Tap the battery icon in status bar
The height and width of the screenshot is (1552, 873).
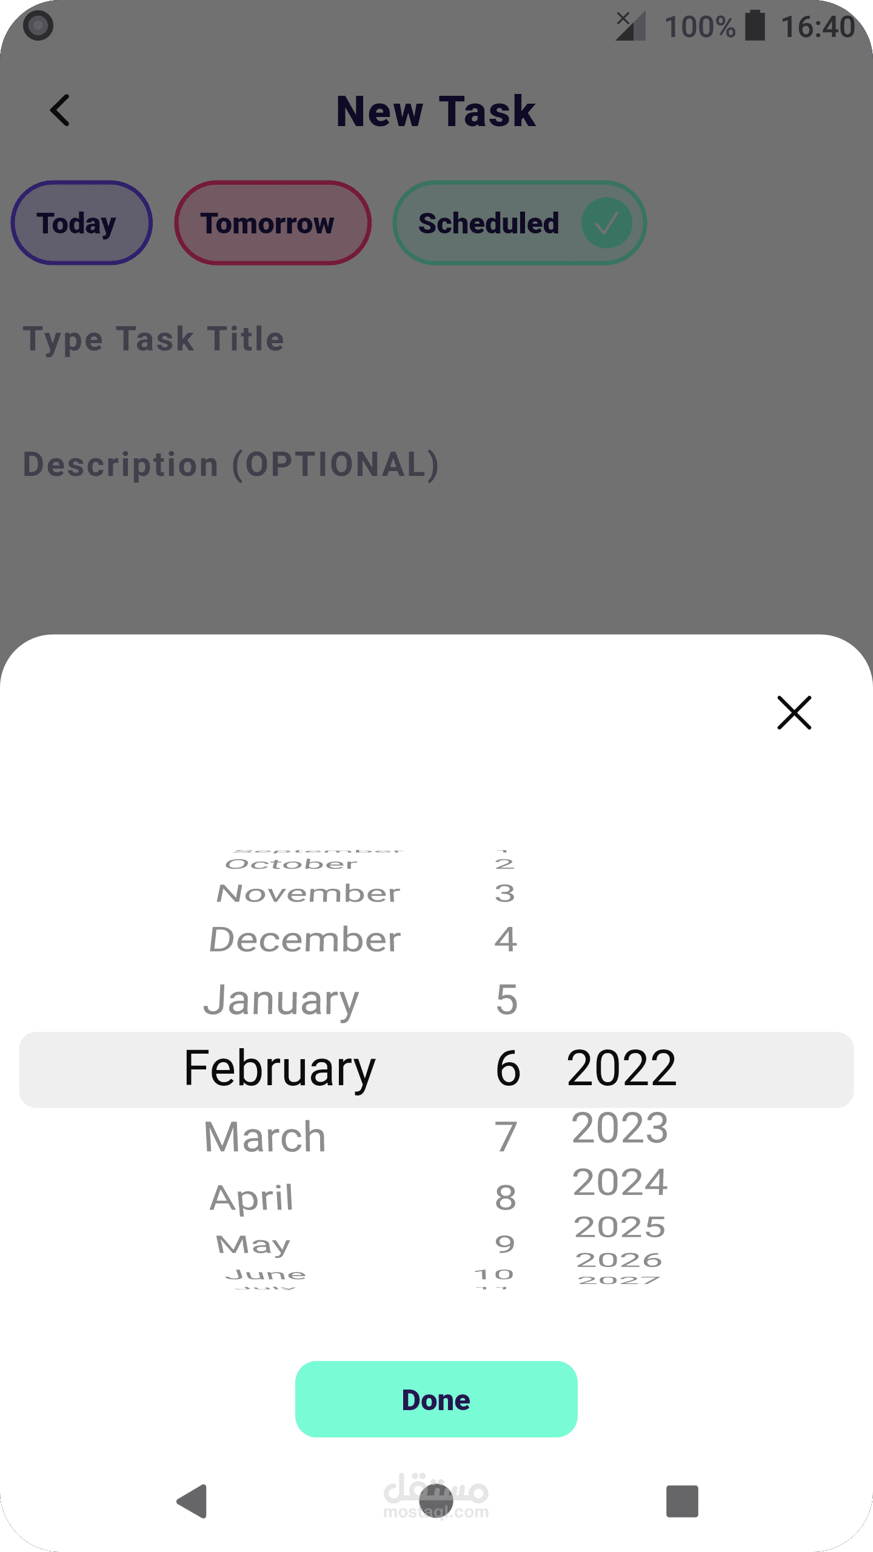click(x=755, y=25)
